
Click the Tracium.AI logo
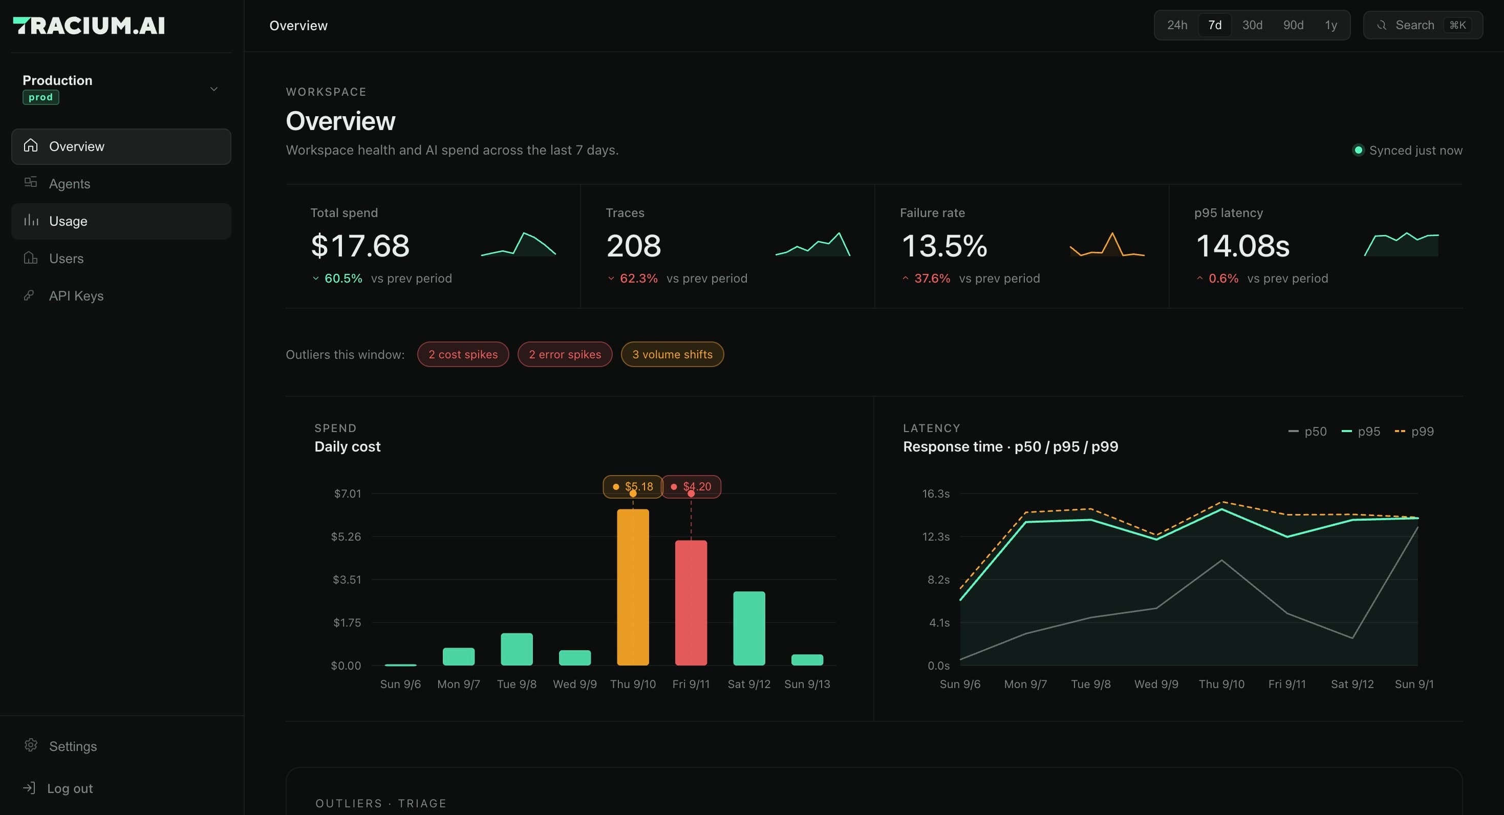89,25
